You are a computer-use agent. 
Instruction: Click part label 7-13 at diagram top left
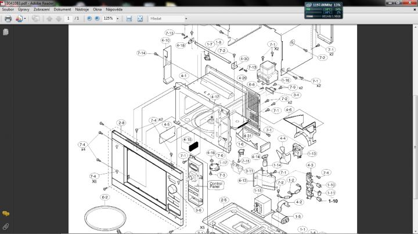click(170, 33)
